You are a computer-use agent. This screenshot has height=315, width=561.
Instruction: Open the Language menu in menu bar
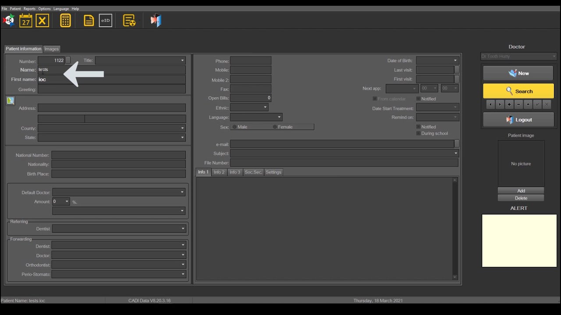coord(61,9)
